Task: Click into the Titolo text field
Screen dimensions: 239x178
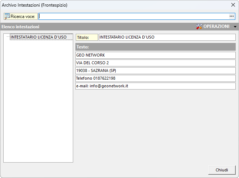Action: click(167, 37)
